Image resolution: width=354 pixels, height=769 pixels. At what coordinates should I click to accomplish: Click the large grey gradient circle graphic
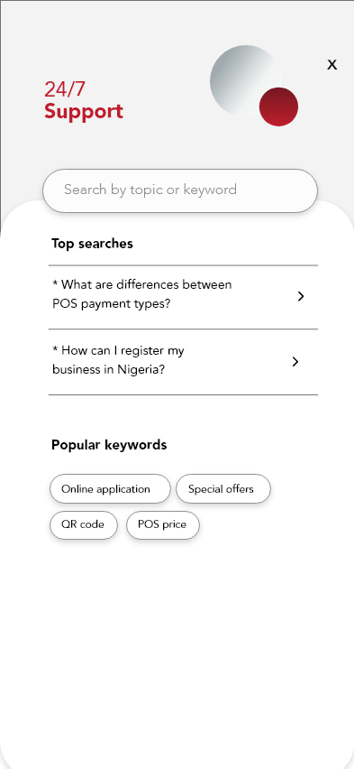[243, 79]
